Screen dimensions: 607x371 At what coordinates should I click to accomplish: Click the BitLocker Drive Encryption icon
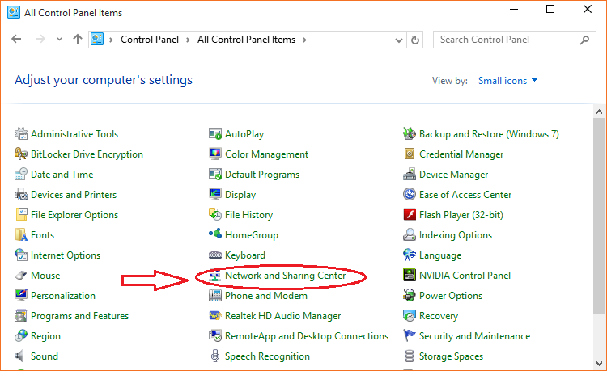click(21, 154)
